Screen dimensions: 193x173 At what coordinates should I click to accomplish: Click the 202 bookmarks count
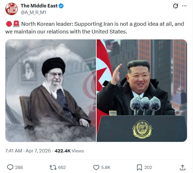[148, 168]
